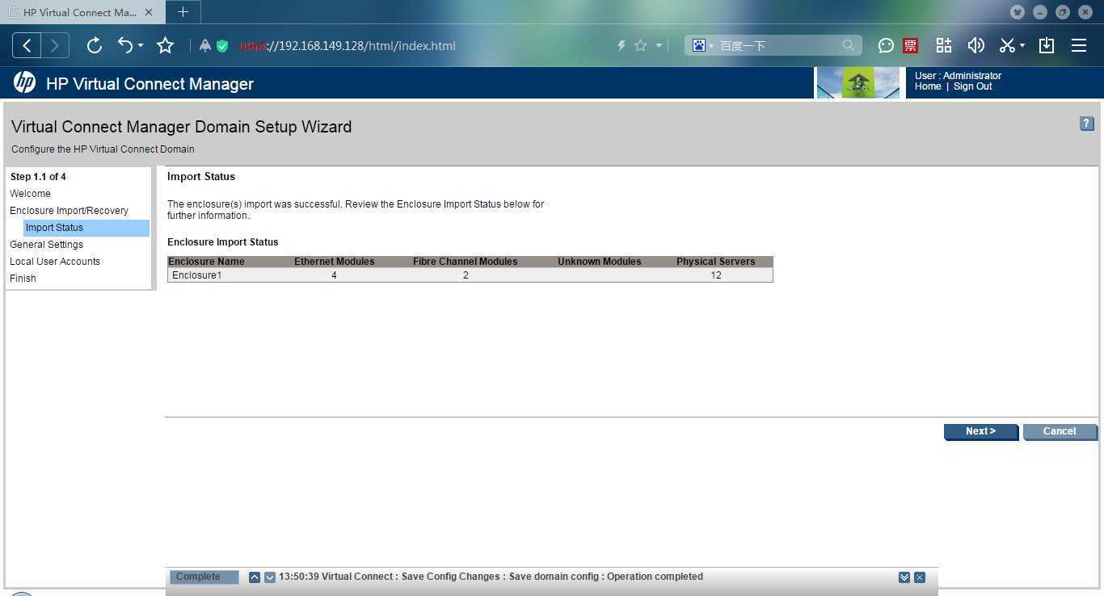Image resolution: width=1104 pixels, height=596 pixels.
Task: Go back with the browser back arrow
Action: coord(27,46)
